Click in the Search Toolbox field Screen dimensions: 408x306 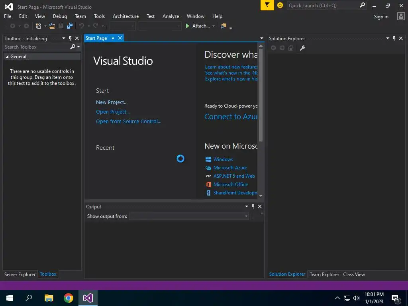36,47
